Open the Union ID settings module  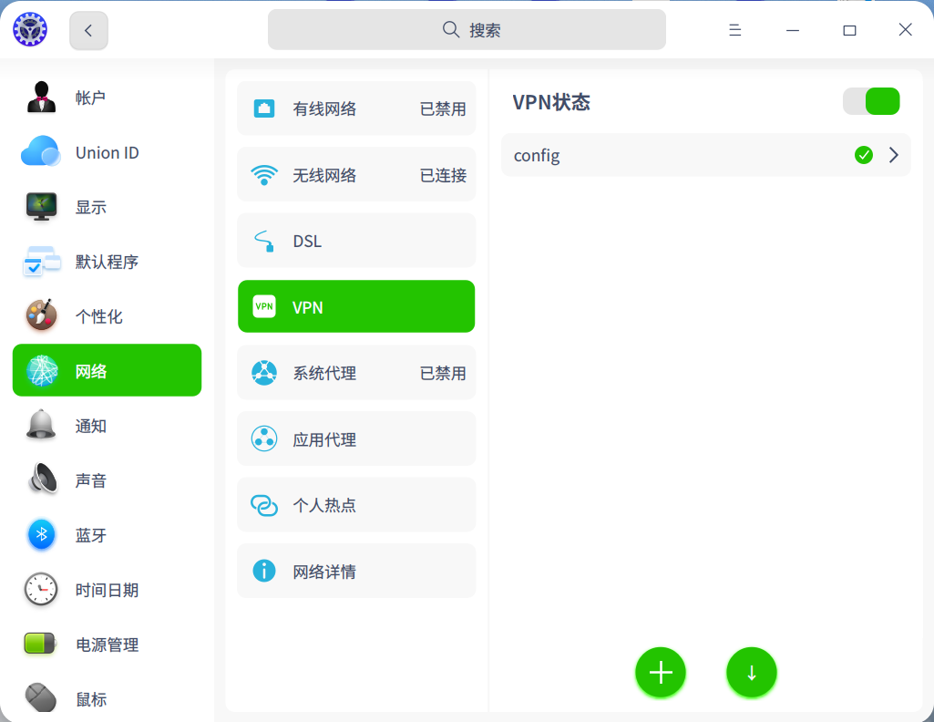108,152
